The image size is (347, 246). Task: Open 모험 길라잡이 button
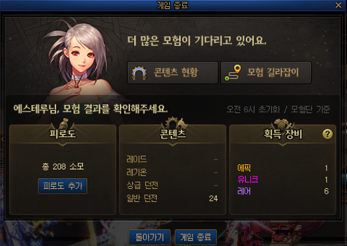[x=266, y=73]
